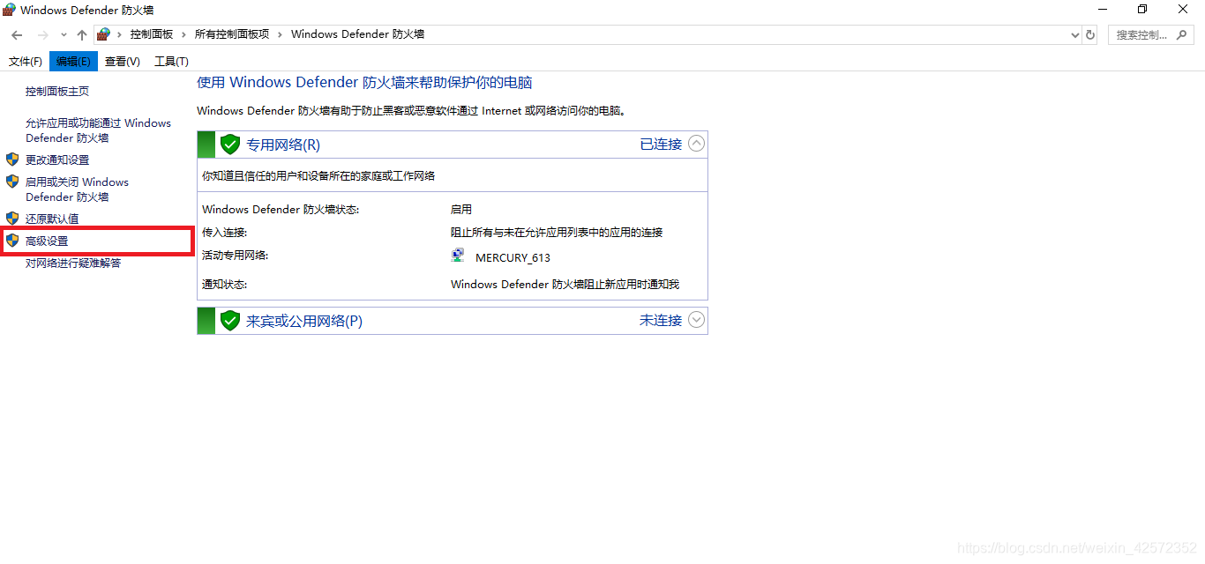Click the 启用 firewall state value
Image resolution: width=1205 pixels, height=564 pixels.
[461, 210]
